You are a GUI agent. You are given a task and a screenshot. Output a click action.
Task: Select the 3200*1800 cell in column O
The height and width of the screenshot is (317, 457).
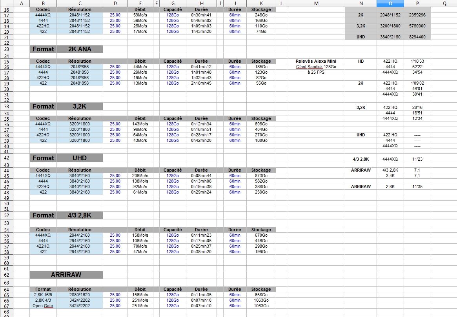point(390,26)
